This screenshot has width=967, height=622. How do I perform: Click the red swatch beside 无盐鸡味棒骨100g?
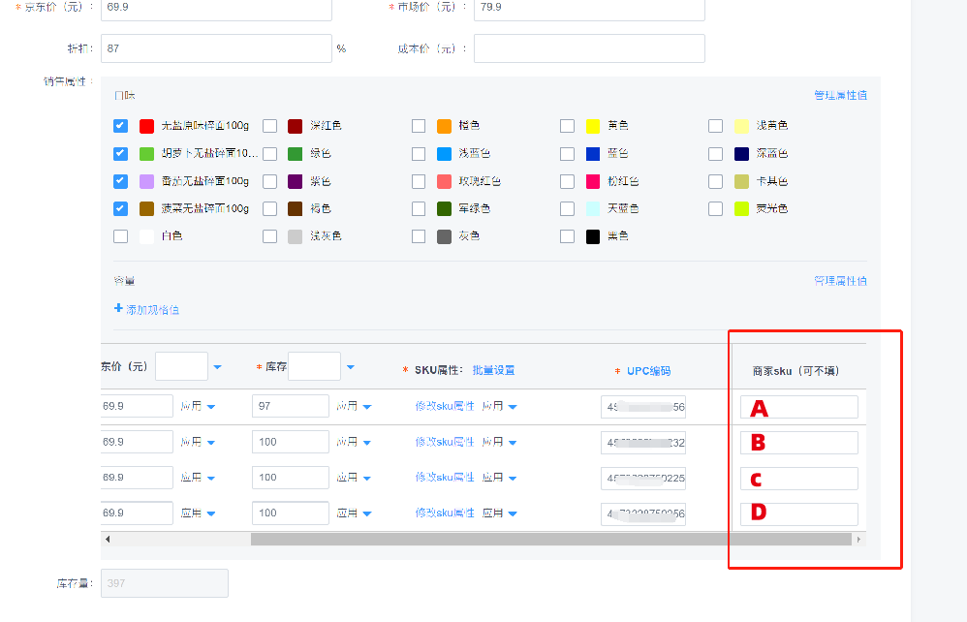pos(148,125)
